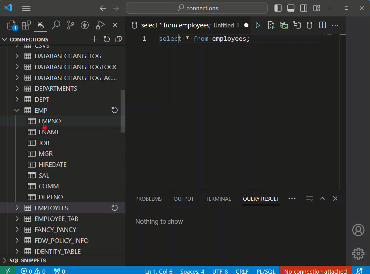Click No connection attached status button
This screenshot has height=274, width=370.
click(316, 271)
